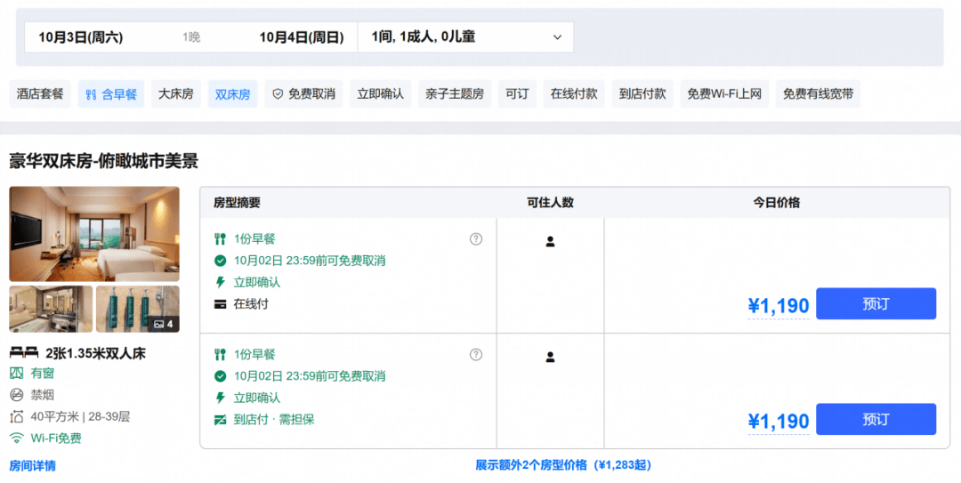Screen dimensions: 961x483
Task: Click the lightning icon in first rate row
Action: tap(220, 282)
